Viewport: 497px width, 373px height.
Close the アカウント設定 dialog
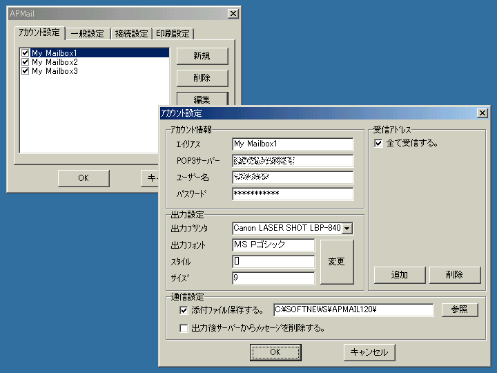483,113
